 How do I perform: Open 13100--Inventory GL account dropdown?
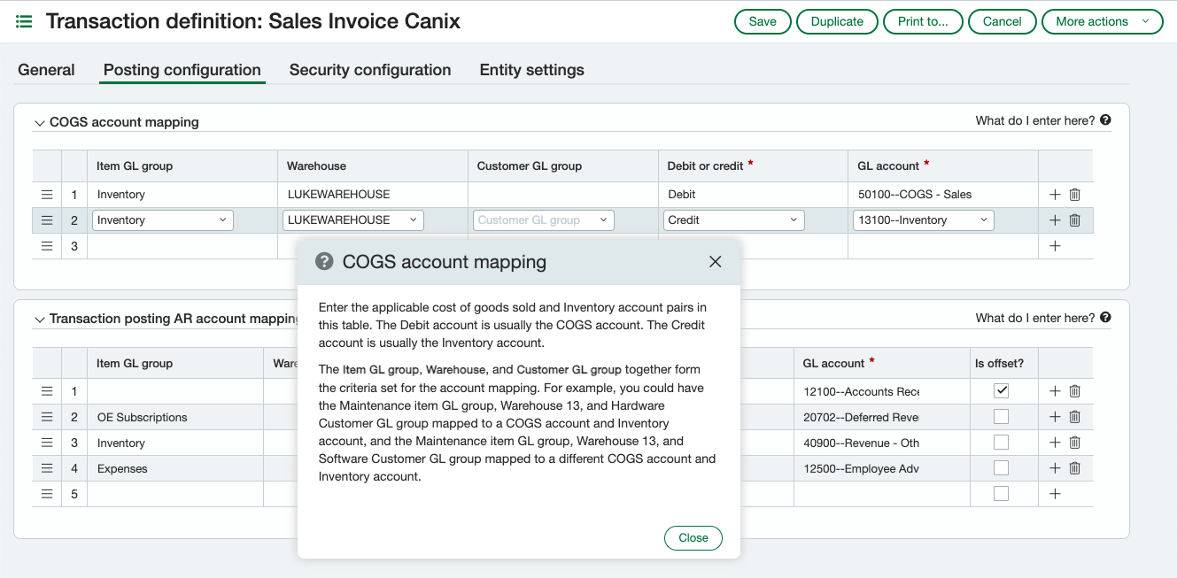(x=924, y=220)
